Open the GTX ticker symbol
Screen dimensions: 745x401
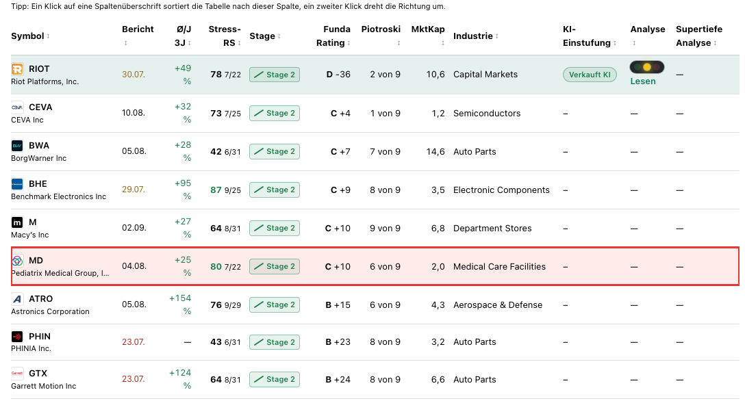38,374
